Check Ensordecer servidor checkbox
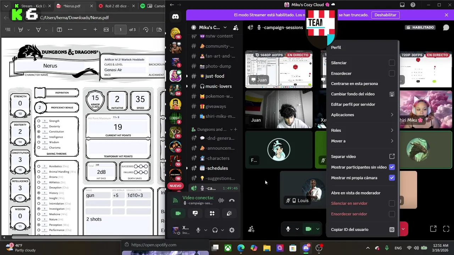 coord(392,214)
